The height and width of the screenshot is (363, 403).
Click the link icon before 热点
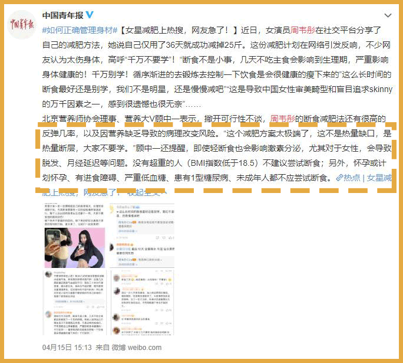point(339,178)
